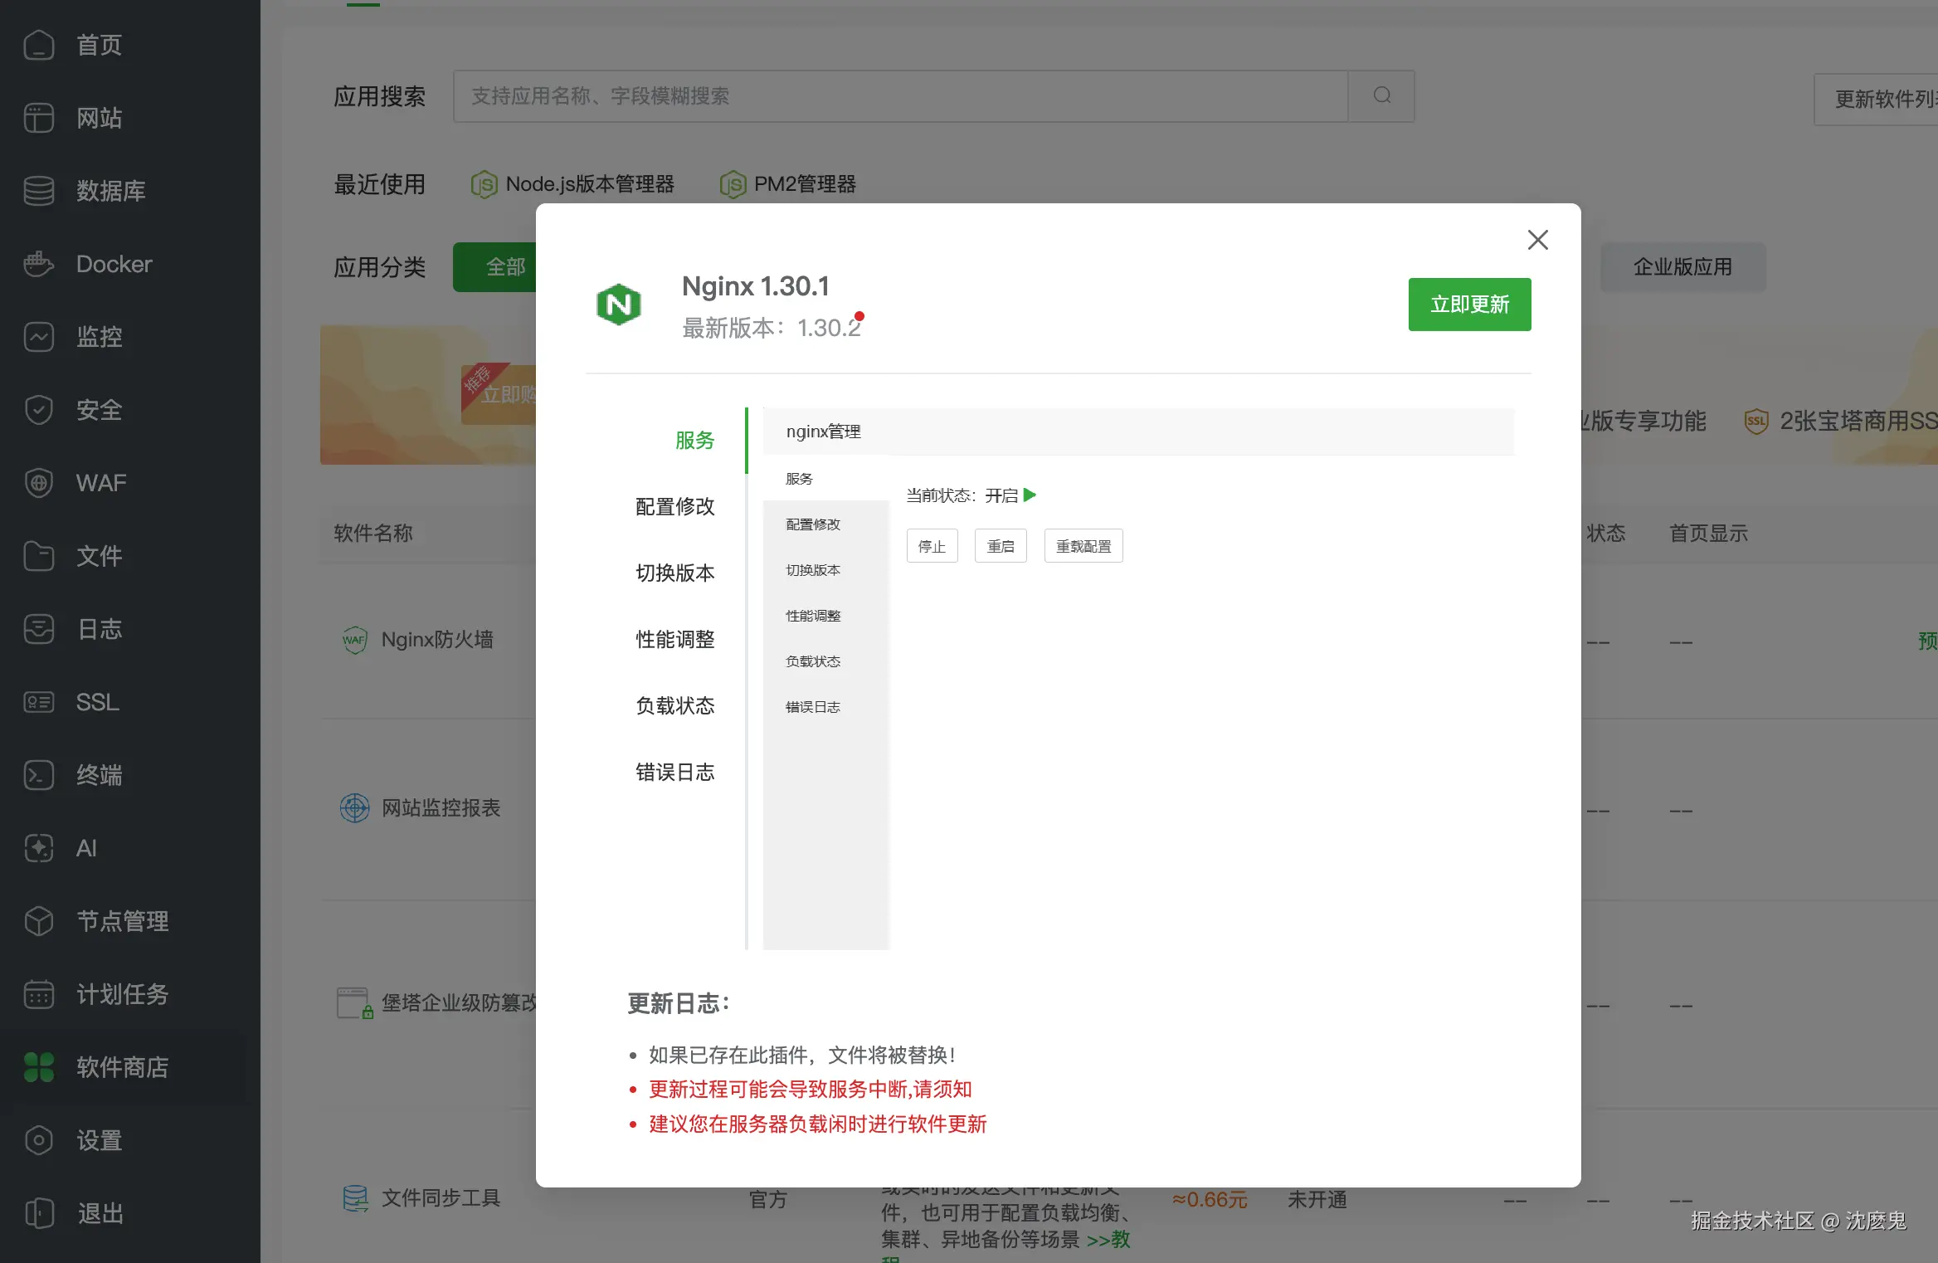Click the AI sparkle icon
Viewport: 1938px width, 1263px height.
39,848
